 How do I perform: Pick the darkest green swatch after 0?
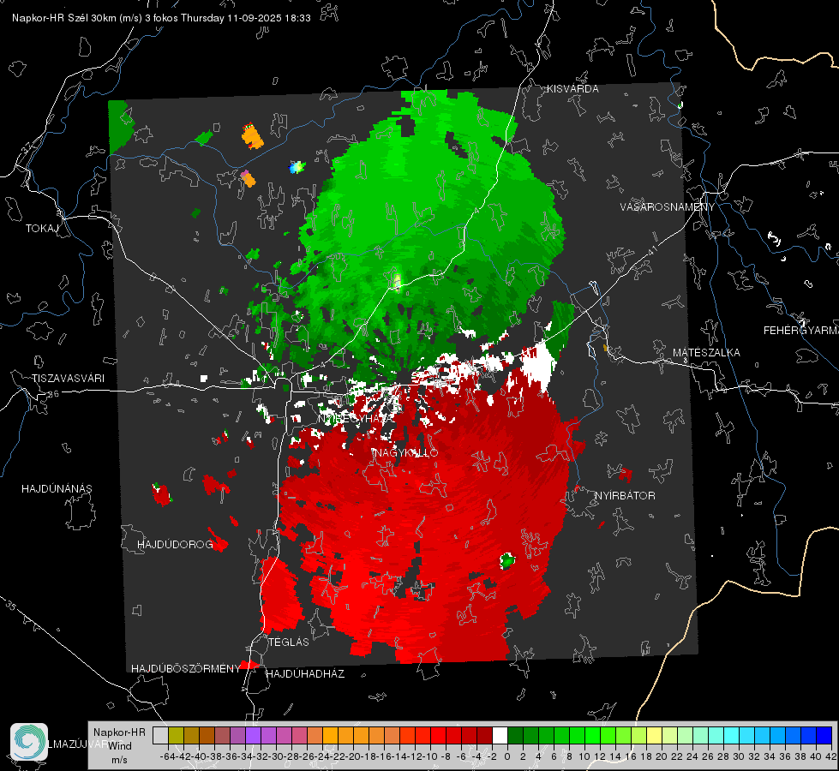click(x=515, y=735)
